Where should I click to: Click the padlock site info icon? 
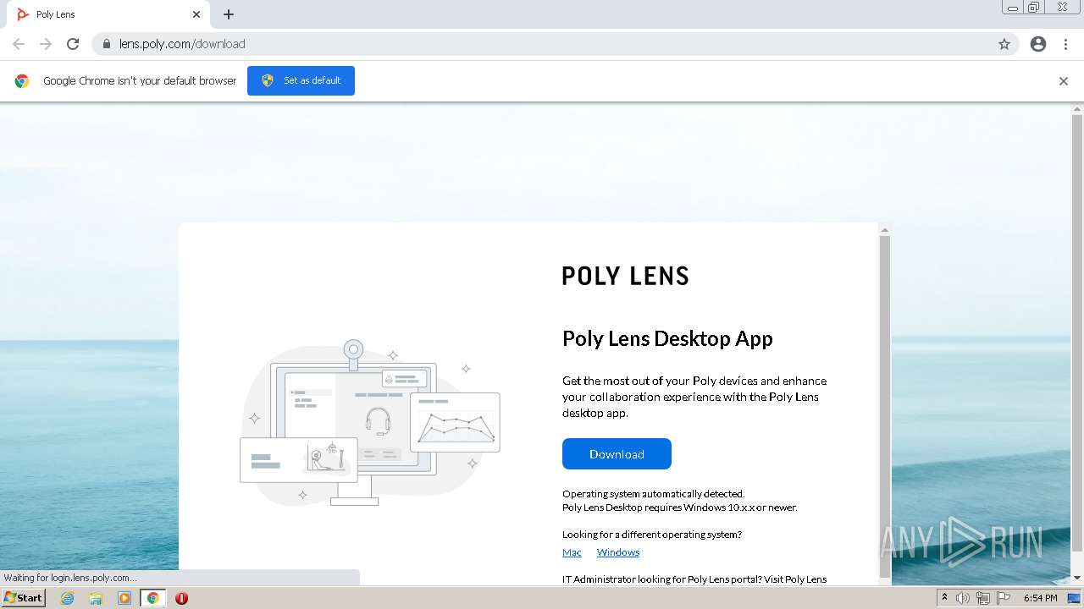click(x=107, y=44)
